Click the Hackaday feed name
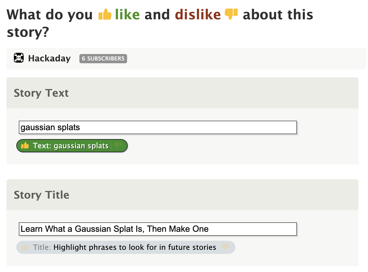This screenshot has width=368, height=272. (49, 58)
